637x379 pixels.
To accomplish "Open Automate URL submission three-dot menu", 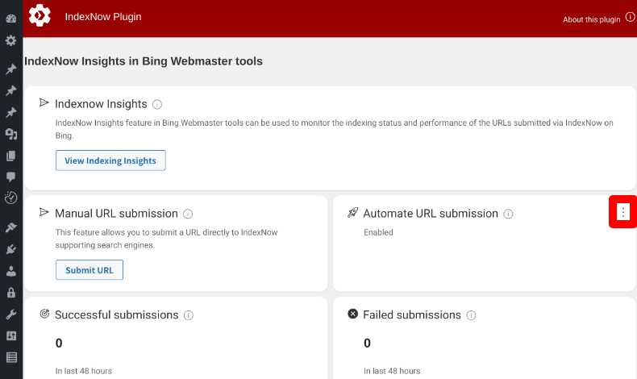I will (x=622, y=211).
